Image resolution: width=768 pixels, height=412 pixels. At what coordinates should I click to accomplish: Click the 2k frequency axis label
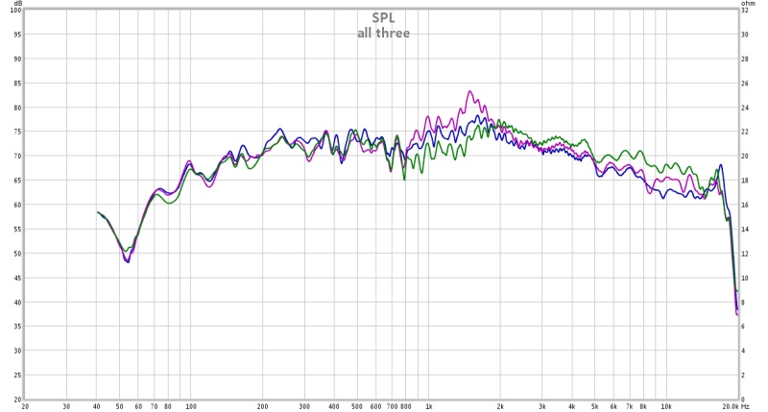pyautogui.click(x=500, y=406)
